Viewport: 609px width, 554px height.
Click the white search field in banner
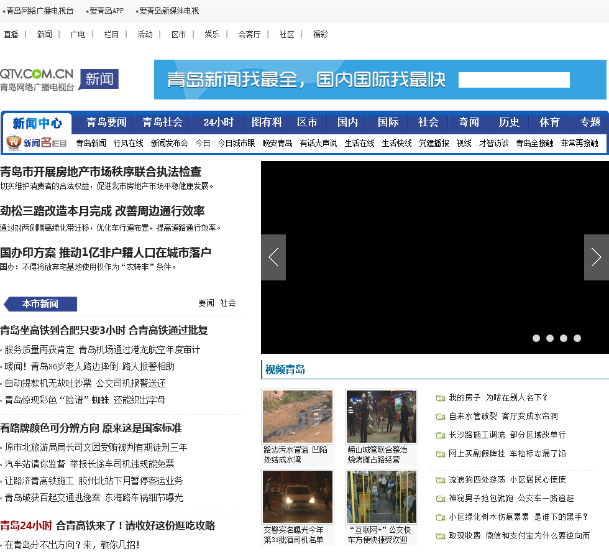[514, 80]
